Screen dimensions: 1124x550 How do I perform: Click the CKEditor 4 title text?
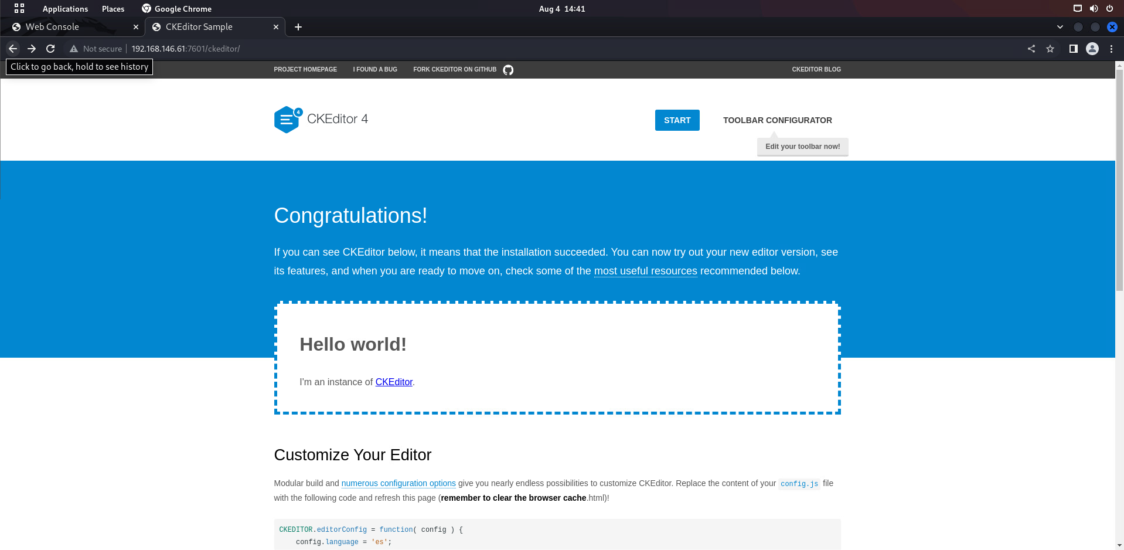[x=338, y=119]
